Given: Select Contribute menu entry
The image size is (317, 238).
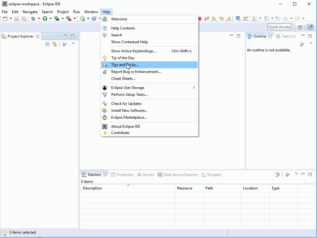Looking at the screenshot, I should pos(150,133).
